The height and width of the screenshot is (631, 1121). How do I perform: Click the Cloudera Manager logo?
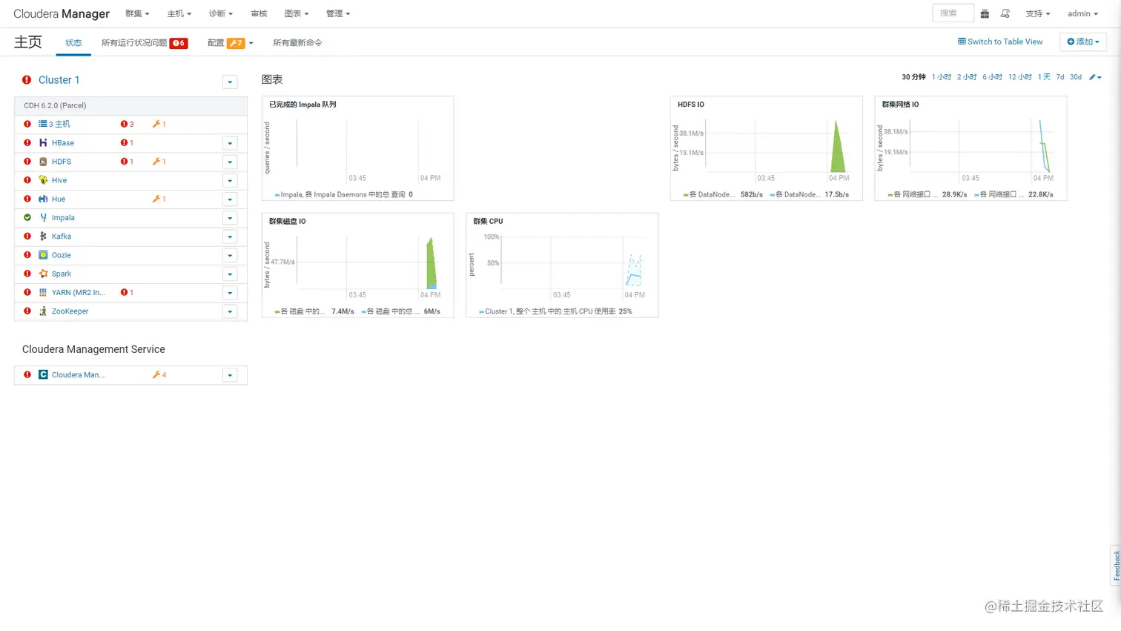pos(62,13)
